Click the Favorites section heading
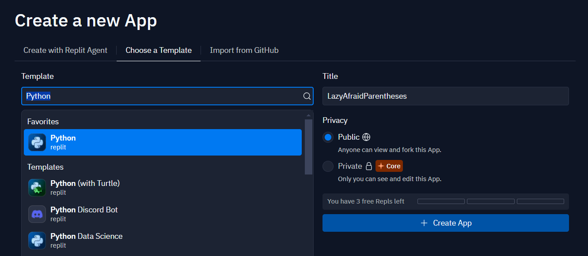588x256 pixels. 43,122
